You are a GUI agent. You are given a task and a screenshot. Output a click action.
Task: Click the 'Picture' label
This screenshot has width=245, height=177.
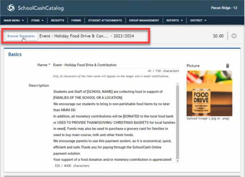point(193,66)
